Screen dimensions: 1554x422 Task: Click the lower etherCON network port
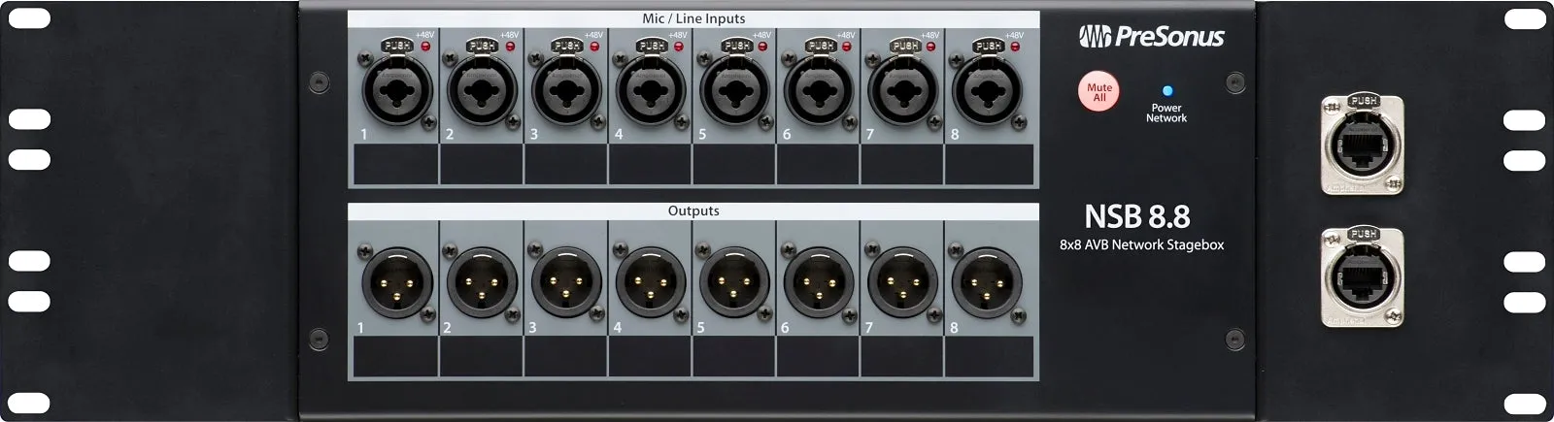(x=1363, y=276)
